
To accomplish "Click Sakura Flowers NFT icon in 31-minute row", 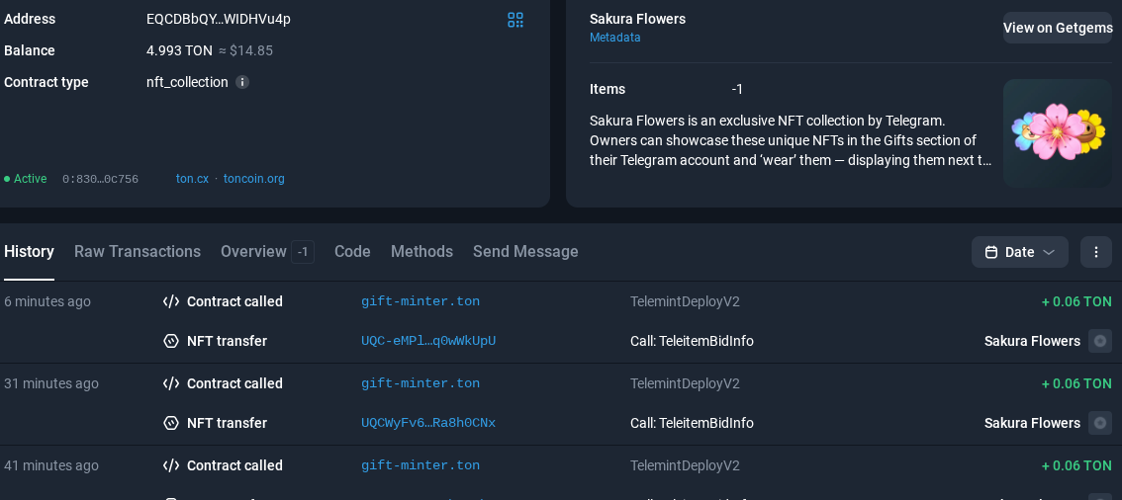I will click(1099, 423).
